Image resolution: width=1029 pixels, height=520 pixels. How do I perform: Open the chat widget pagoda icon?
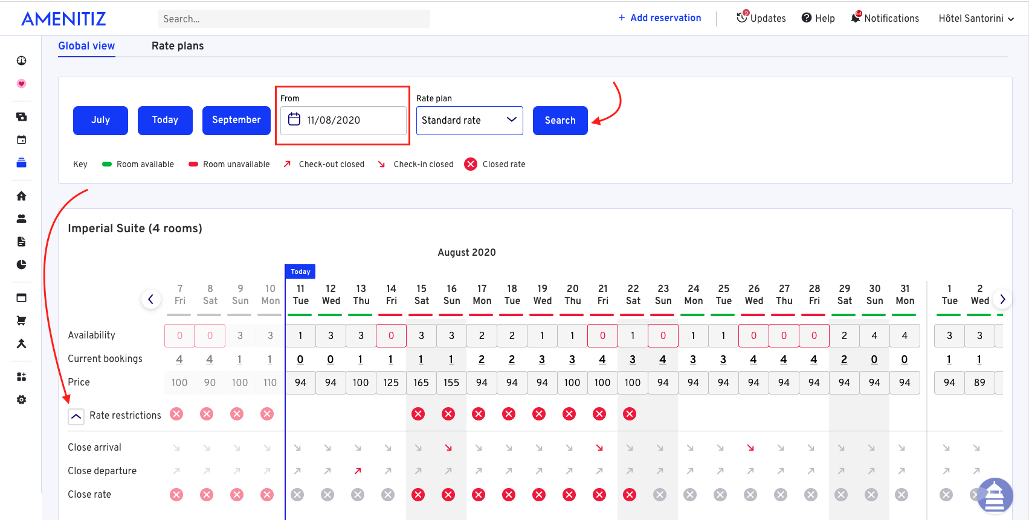click(995, 496)
